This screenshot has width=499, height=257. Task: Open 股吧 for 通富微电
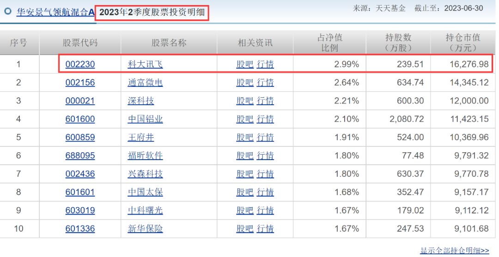click(x=245, y=83)
